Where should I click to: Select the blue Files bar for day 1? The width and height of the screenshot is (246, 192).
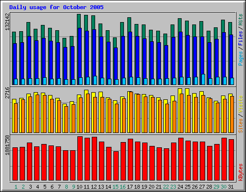(x=15, y=61)
